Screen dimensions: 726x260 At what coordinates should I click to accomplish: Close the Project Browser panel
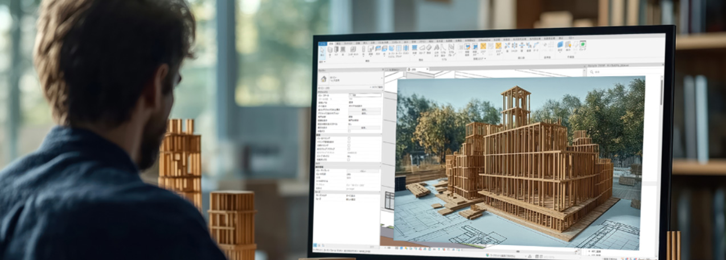(663, 65)
